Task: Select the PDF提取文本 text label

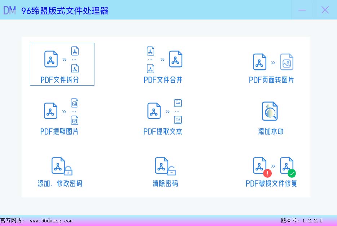Action: [163, 132]
